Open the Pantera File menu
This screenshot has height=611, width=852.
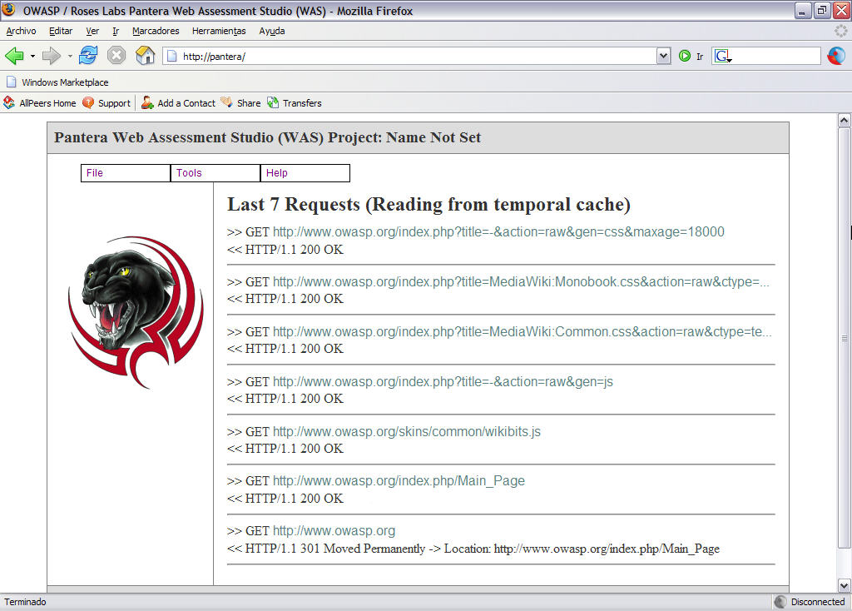(x=126, y=173)
